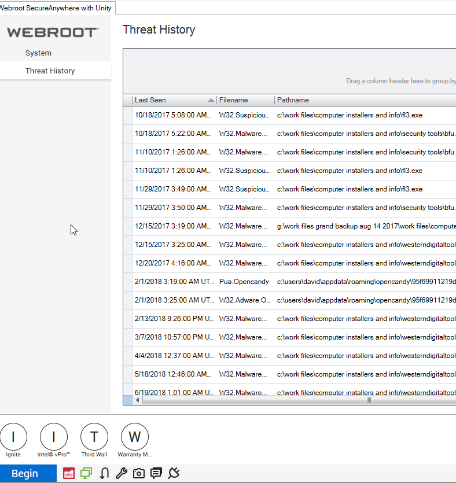Open the Ignite plugin icon

pyautogui.click(x=13, y=437)
